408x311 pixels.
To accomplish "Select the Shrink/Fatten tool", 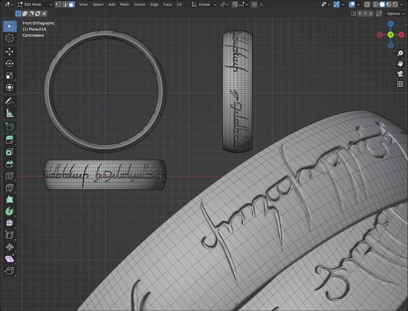I will click(x=10, y=247).
